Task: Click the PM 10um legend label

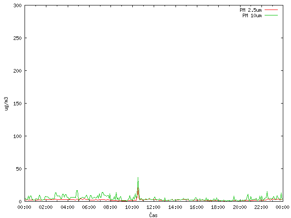Action: coord(252,15)
